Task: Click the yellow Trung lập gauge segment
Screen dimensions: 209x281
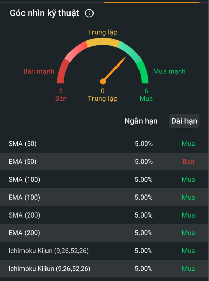Action: [x=103, y=42]
